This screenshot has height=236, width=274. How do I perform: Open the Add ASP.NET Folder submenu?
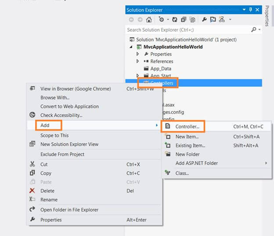pyautogui.click(x=216, y=163)
